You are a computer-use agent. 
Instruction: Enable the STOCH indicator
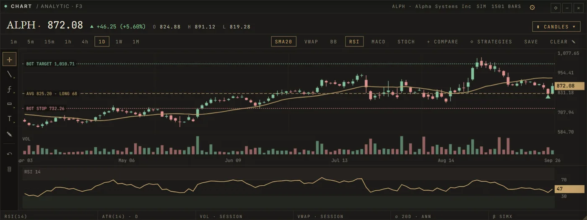406,42
